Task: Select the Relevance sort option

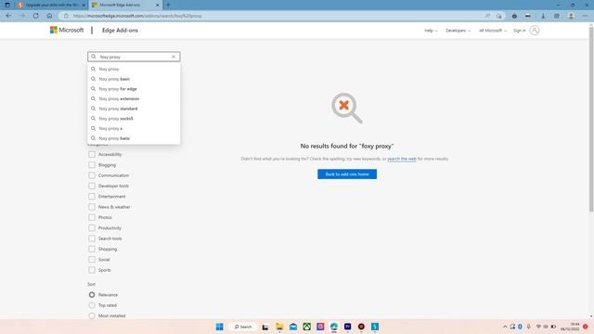Action: point(92,295)
